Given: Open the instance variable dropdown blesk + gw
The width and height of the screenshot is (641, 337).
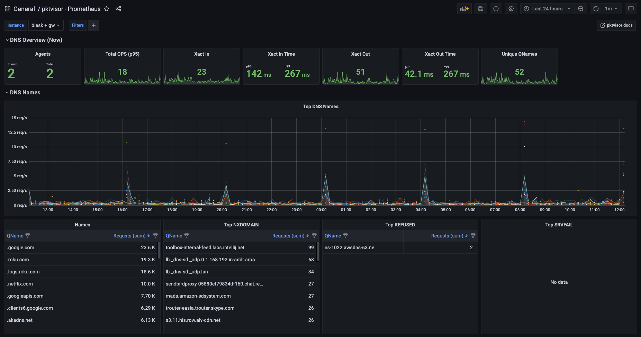Looking at the screenshot, I should coord(45,25).
